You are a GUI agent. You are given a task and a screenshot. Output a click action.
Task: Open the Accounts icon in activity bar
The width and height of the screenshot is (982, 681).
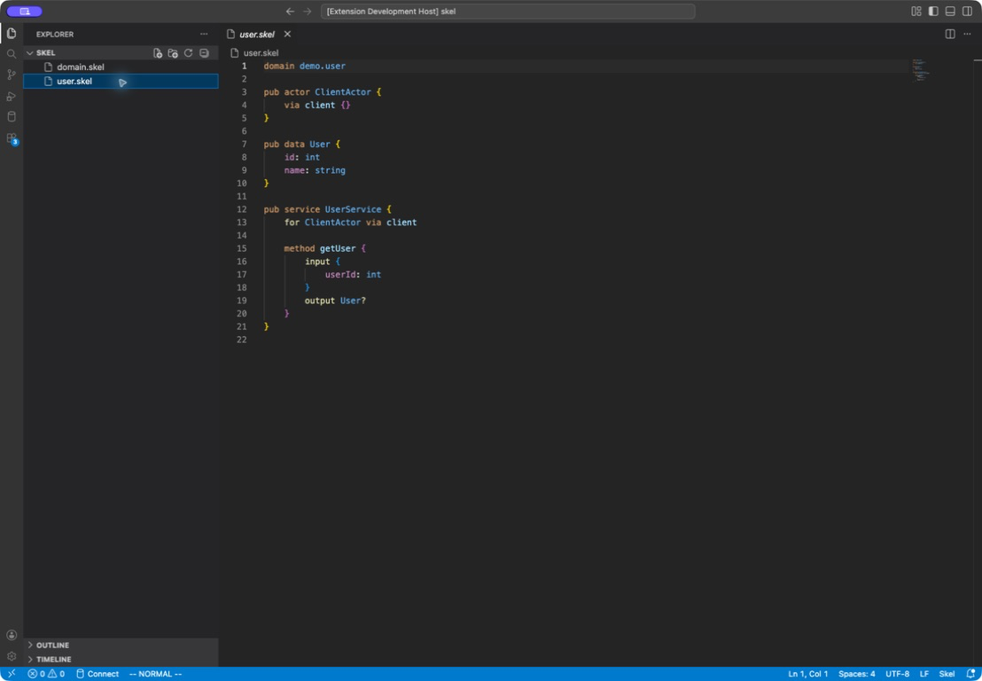pos(12,635)
